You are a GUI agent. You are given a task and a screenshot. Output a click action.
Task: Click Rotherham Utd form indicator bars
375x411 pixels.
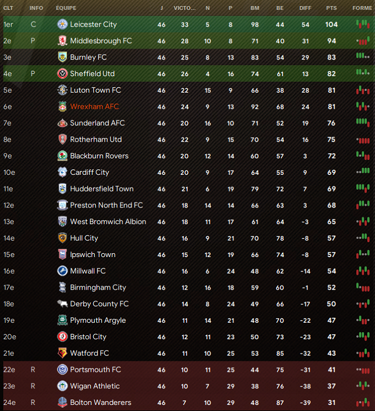(363, 140)
